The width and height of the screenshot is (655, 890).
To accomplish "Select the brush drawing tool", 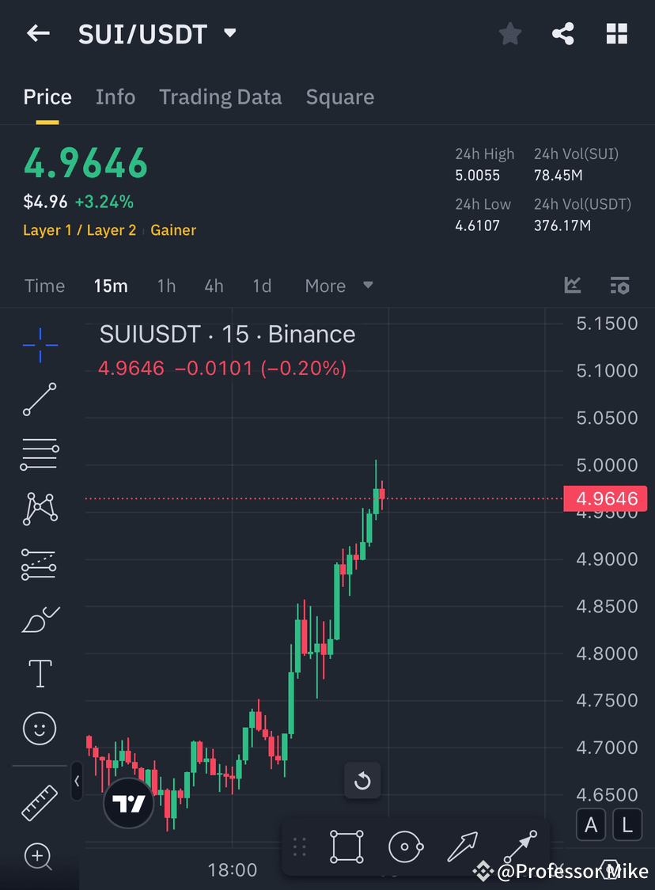I will (x=40, y=619).
